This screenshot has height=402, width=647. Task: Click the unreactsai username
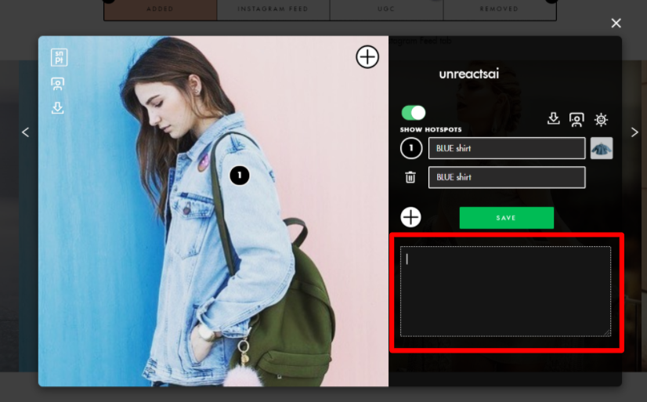point(468,74)
